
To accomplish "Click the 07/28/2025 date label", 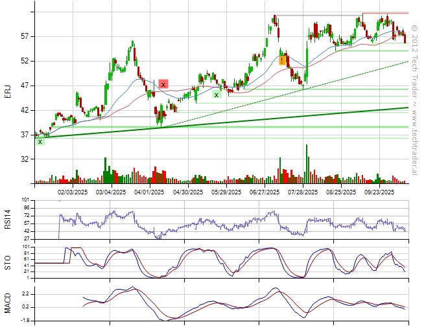I will 303,192.
